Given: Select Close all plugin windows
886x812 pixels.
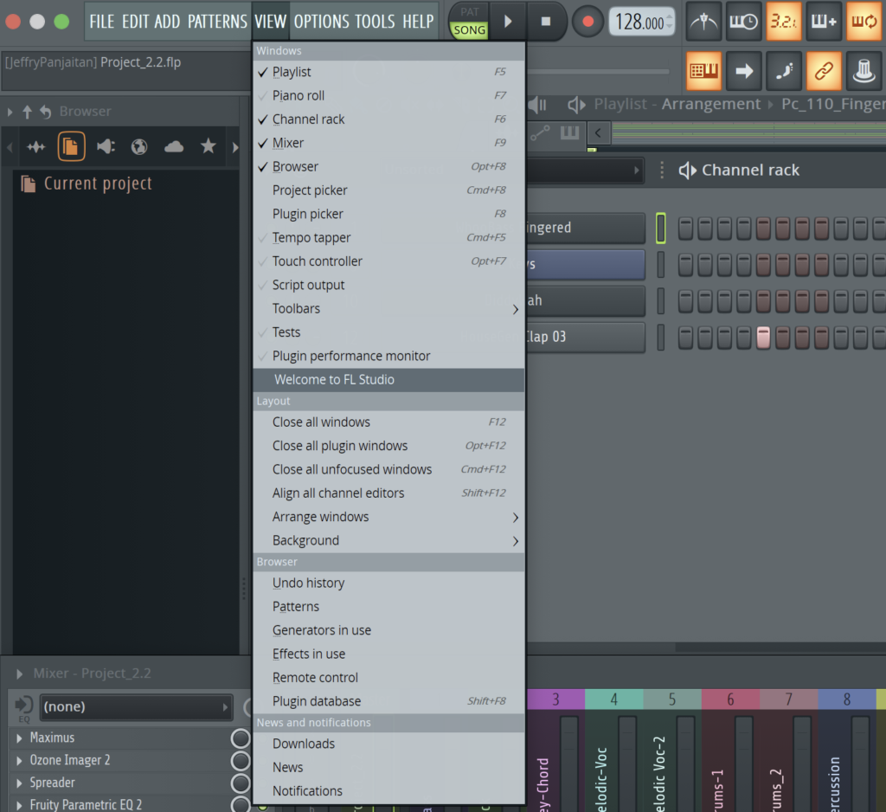Looking at the screenshot, I should click(340, 446).
